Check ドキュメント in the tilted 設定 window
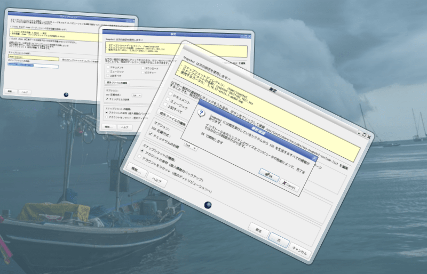The image size is (427, 274). pos(171,94)
